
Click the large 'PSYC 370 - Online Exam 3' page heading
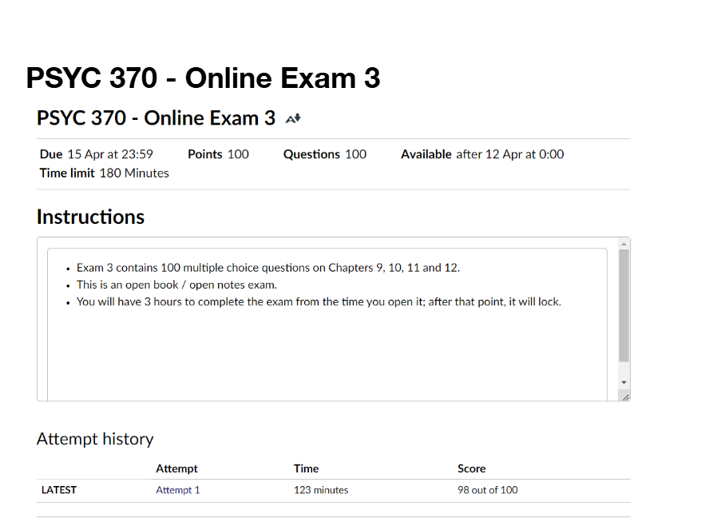[204, 78]
